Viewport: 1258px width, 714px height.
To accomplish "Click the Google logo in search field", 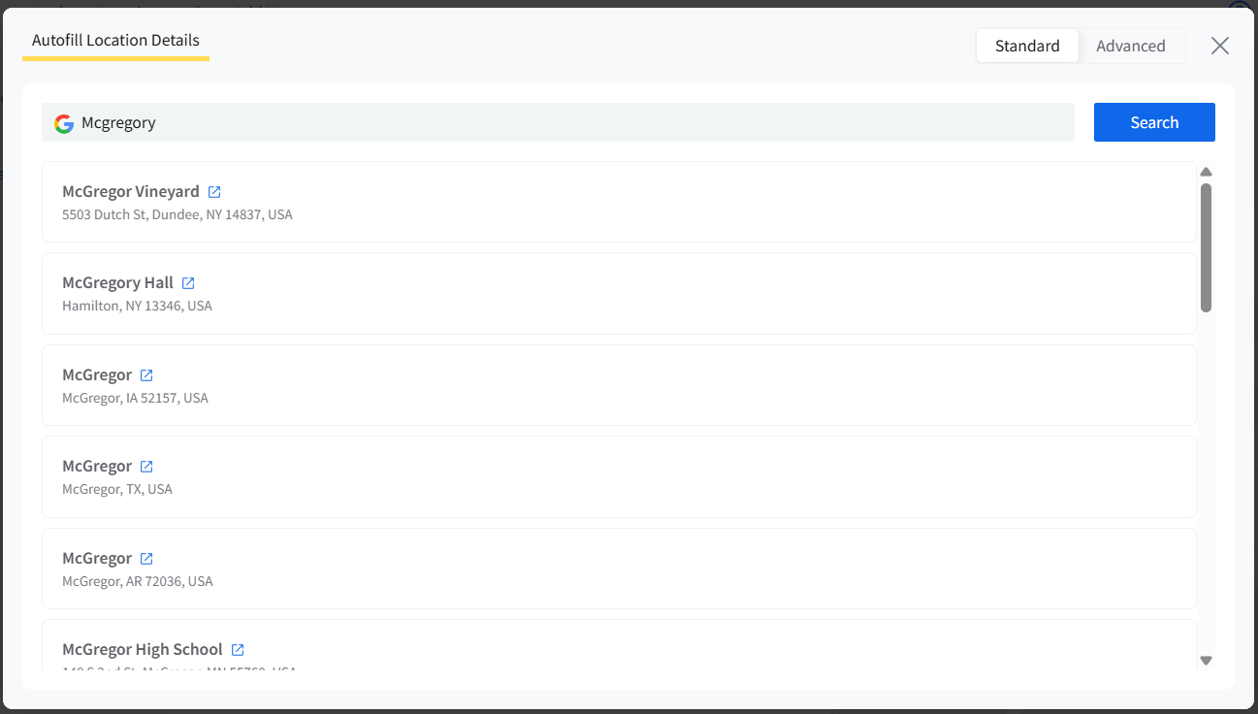I will (x=64, y=123).
